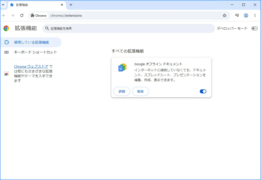Open the profile avatar icon
The width and height of the screenshot is (261, 180).
[x=246, y=15]
